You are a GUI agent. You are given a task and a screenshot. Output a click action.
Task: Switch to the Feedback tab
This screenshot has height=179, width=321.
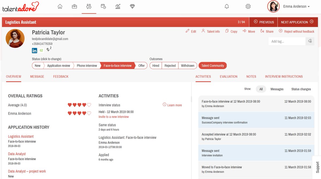(61, 76)
